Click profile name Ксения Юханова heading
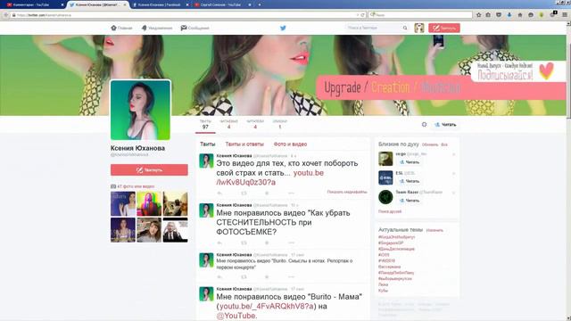571x321 pixels. [137, 148]
